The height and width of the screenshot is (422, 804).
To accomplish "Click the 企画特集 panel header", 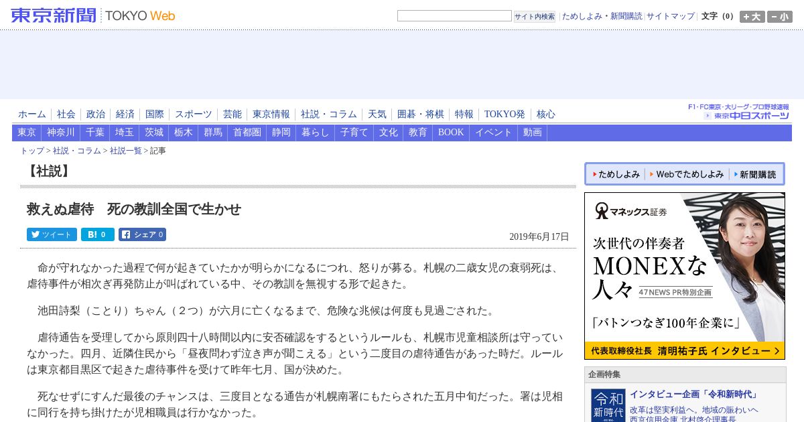I will coord(685,374).
